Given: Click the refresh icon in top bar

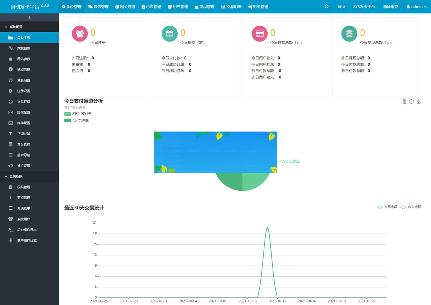Looking at the screenshot, I should [x=326, y=6].
